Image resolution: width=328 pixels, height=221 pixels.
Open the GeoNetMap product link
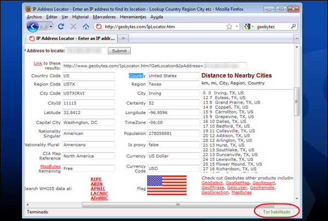[238, 183]
